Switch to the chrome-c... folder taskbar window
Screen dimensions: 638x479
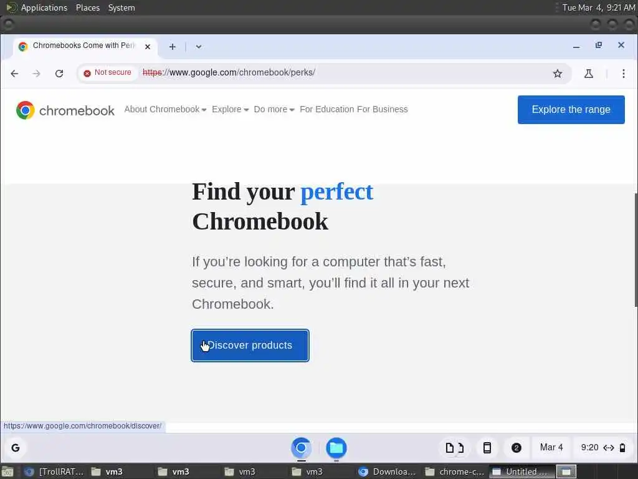point(454,472)
